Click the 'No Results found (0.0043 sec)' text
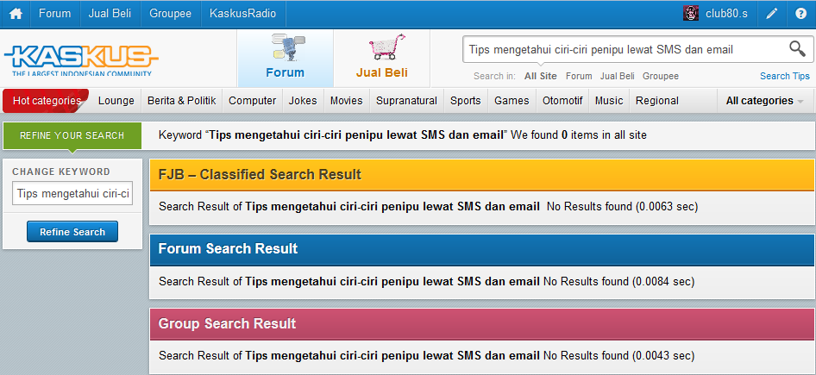This screenshot has width=816, height=375. coord(618,356)
